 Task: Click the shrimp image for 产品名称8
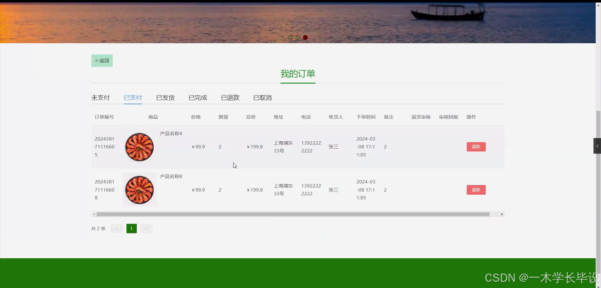coord(139,189)
